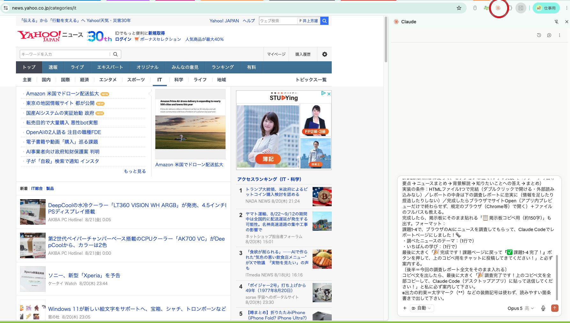Select the エキスパート navigation tab

point(110,67)
